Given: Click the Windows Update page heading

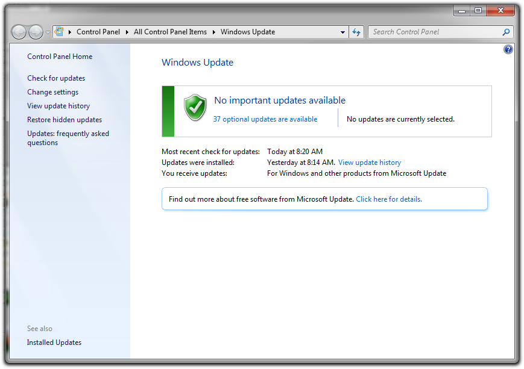Looking at the screenshot, I should click(198, 63).
